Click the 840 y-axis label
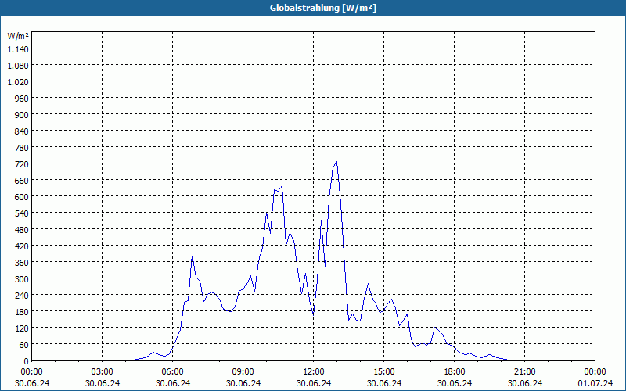The height and width of the screenshot is (391, 626). [22, 131]
